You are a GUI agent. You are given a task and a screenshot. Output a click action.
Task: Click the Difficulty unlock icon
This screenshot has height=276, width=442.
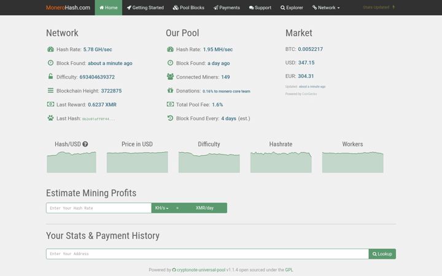click(50, 76)
